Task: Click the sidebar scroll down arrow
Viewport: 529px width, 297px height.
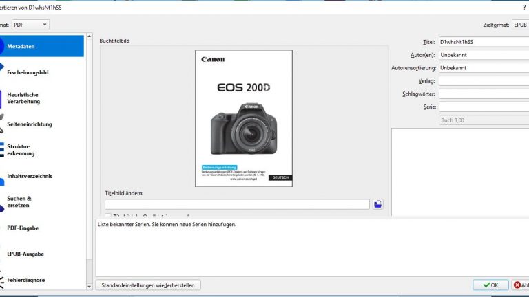Action: (x=89, y=286)
